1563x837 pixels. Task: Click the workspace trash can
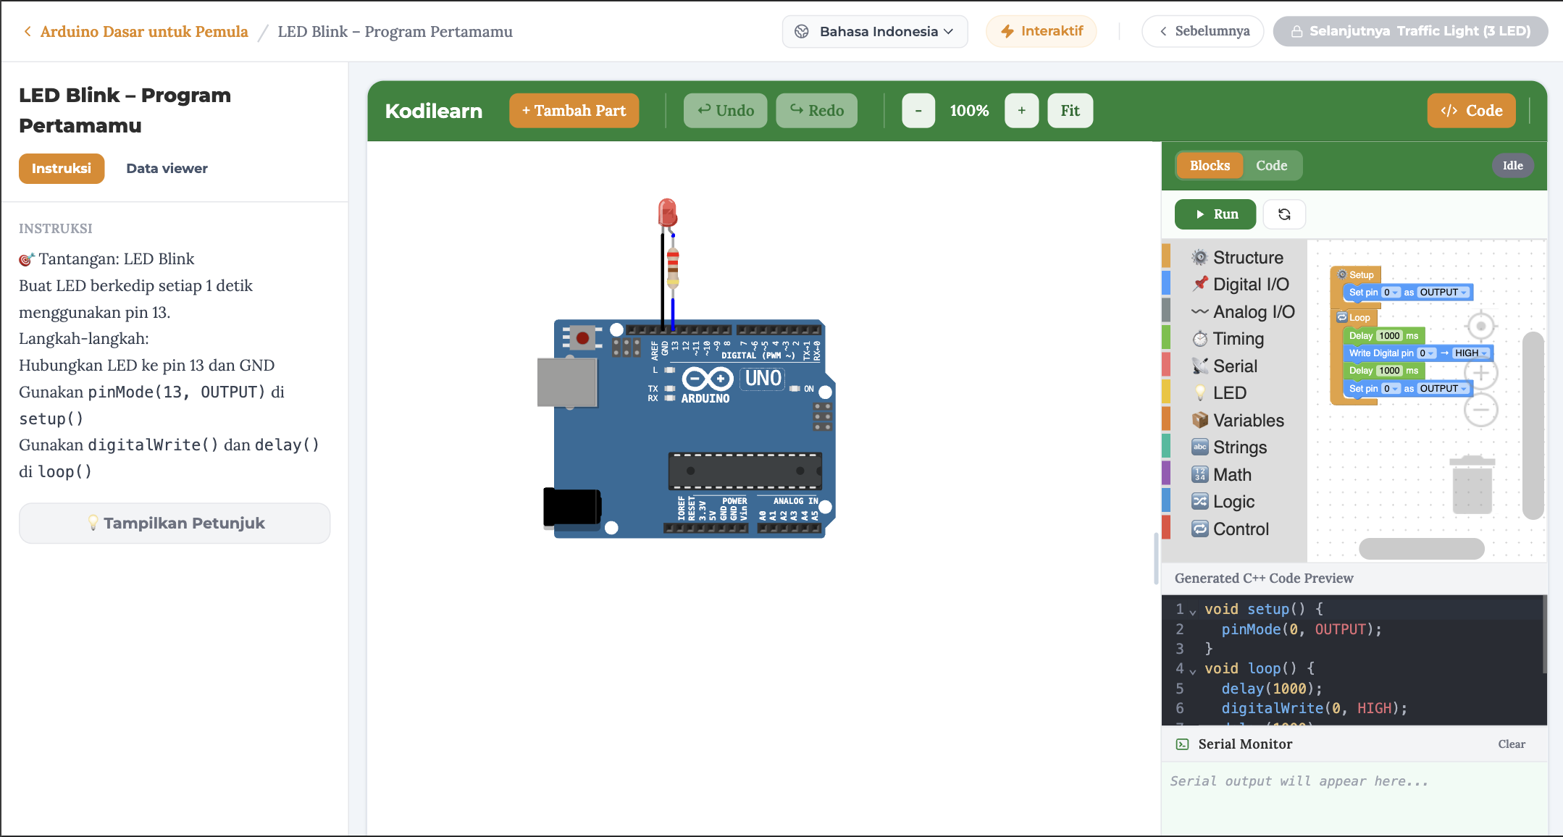click(x=1472, y=484)
